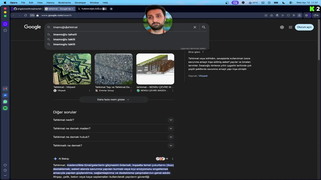The width and height of the screenshot is (321, 180).
Task: Toggle the Opera VPN badge
Action: point(32,15)
